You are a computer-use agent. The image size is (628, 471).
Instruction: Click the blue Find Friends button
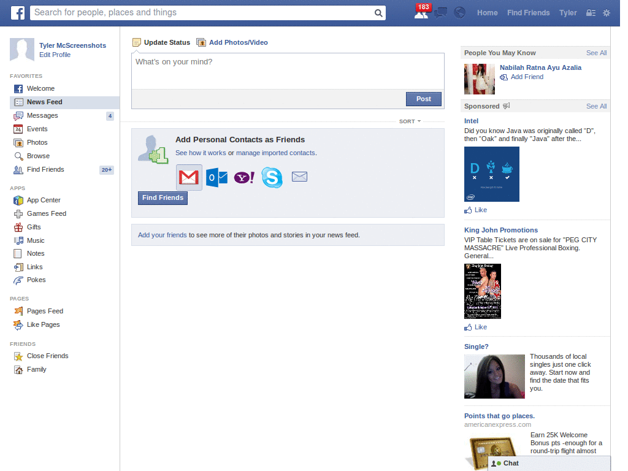(x=163, y=198)
